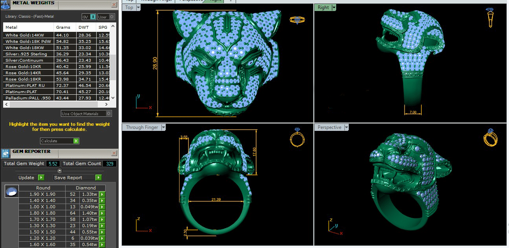Click the 28.90 height dimension in Top view
Viewport: 509px width, 248px height.
tap(155, 63)
